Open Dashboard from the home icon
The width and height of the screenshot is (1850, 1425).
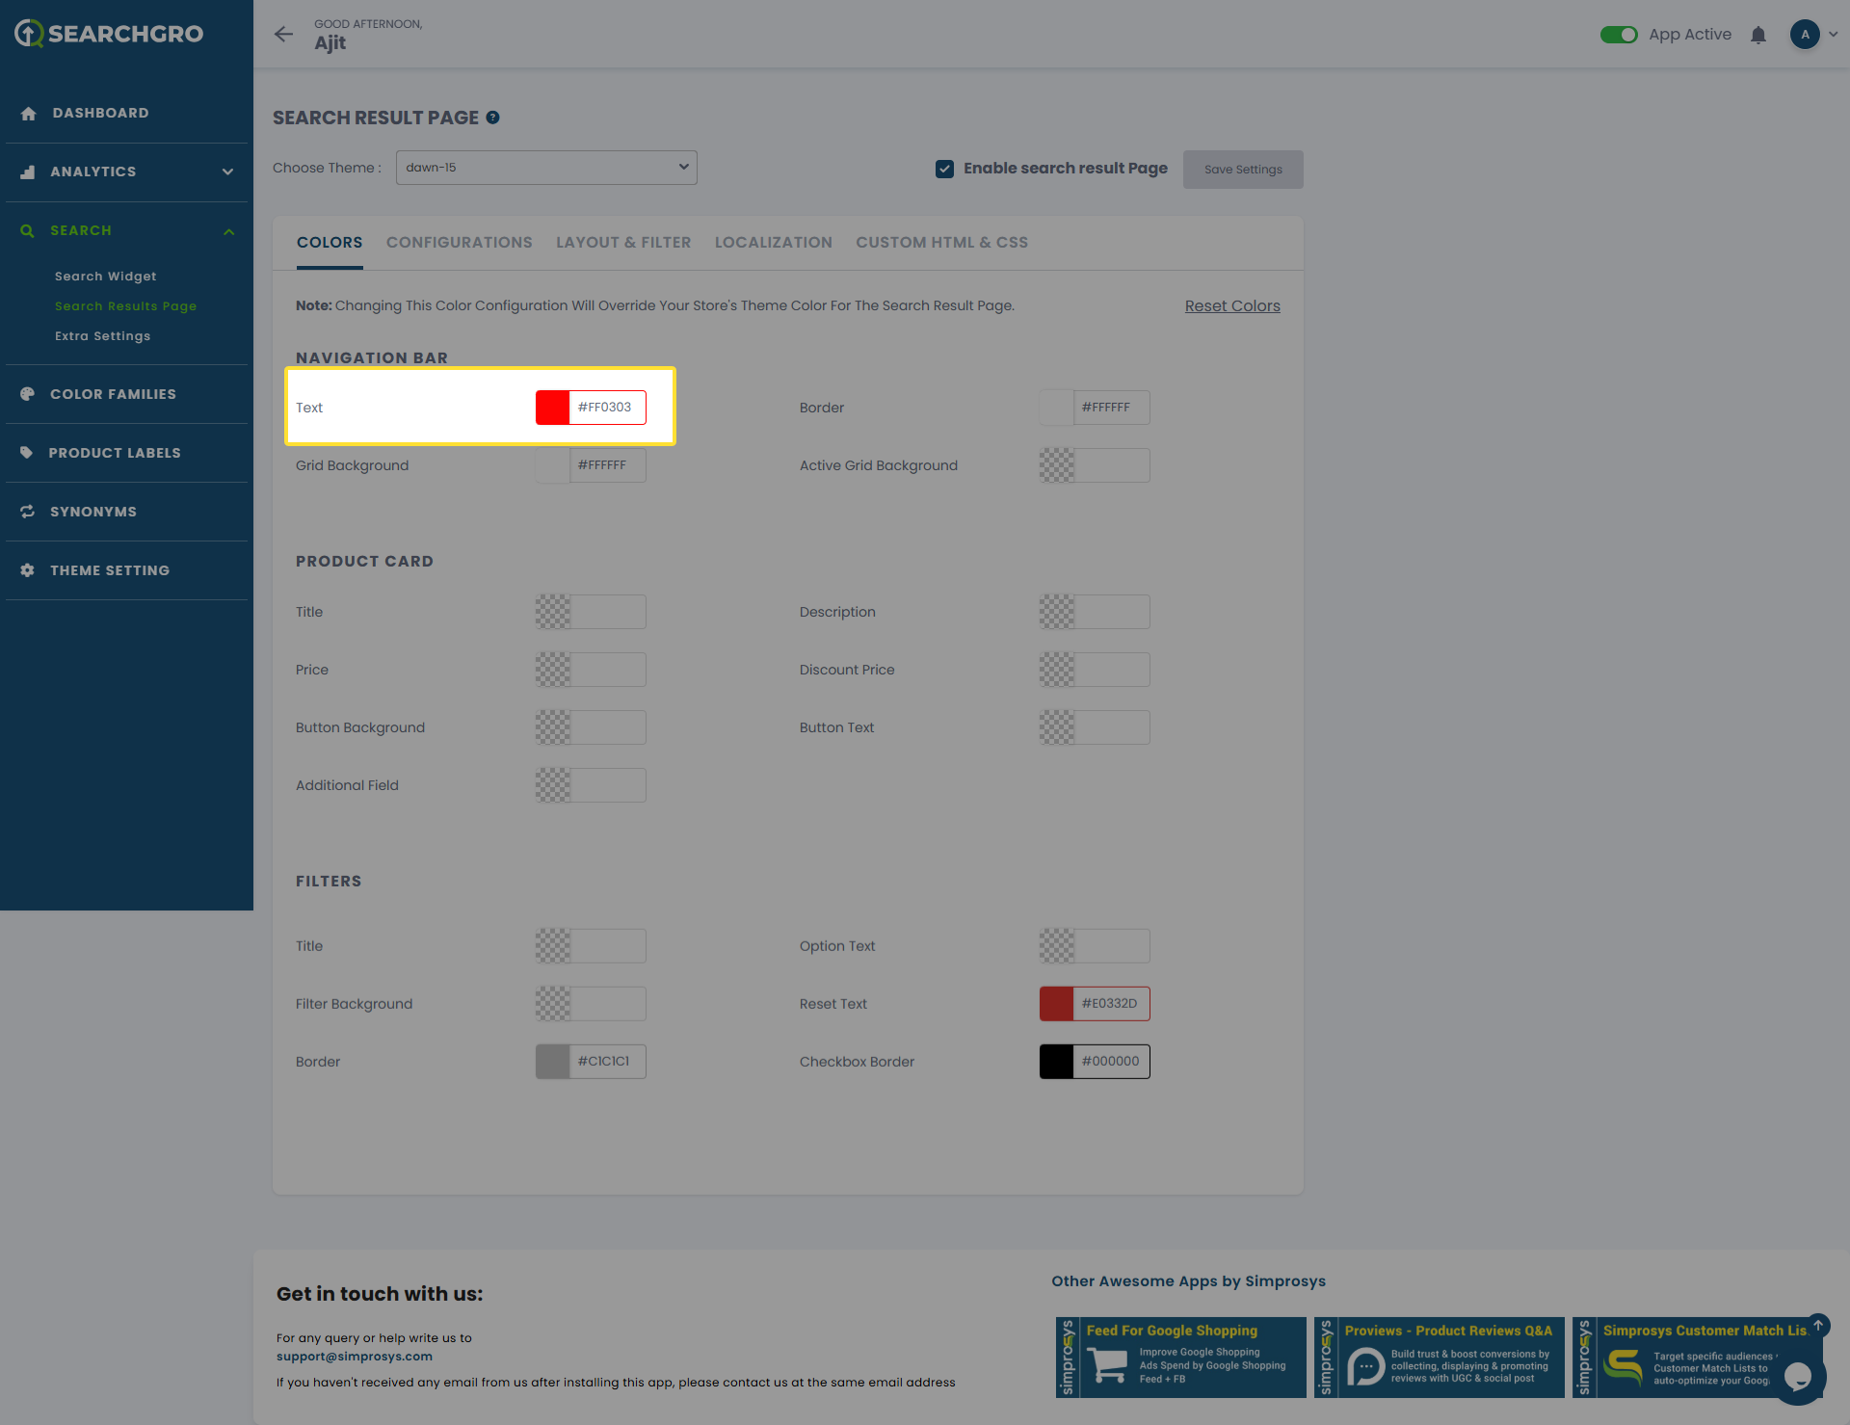(x=29, y=114)
